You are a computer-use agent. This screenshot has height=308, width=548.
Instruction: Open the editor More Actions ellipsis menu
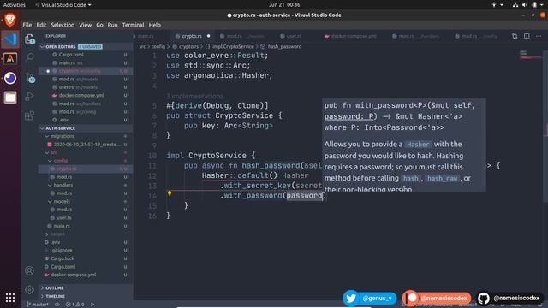pyautogui.click(x=539, y=36)
